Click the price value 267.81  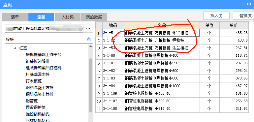click(x=241, y=48)
